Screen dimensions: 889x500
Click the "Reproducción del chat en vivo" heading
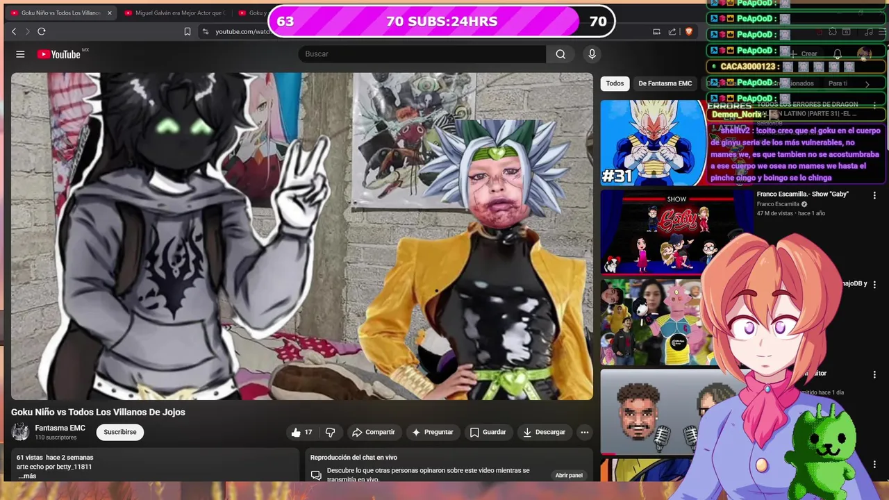(354, 458)
